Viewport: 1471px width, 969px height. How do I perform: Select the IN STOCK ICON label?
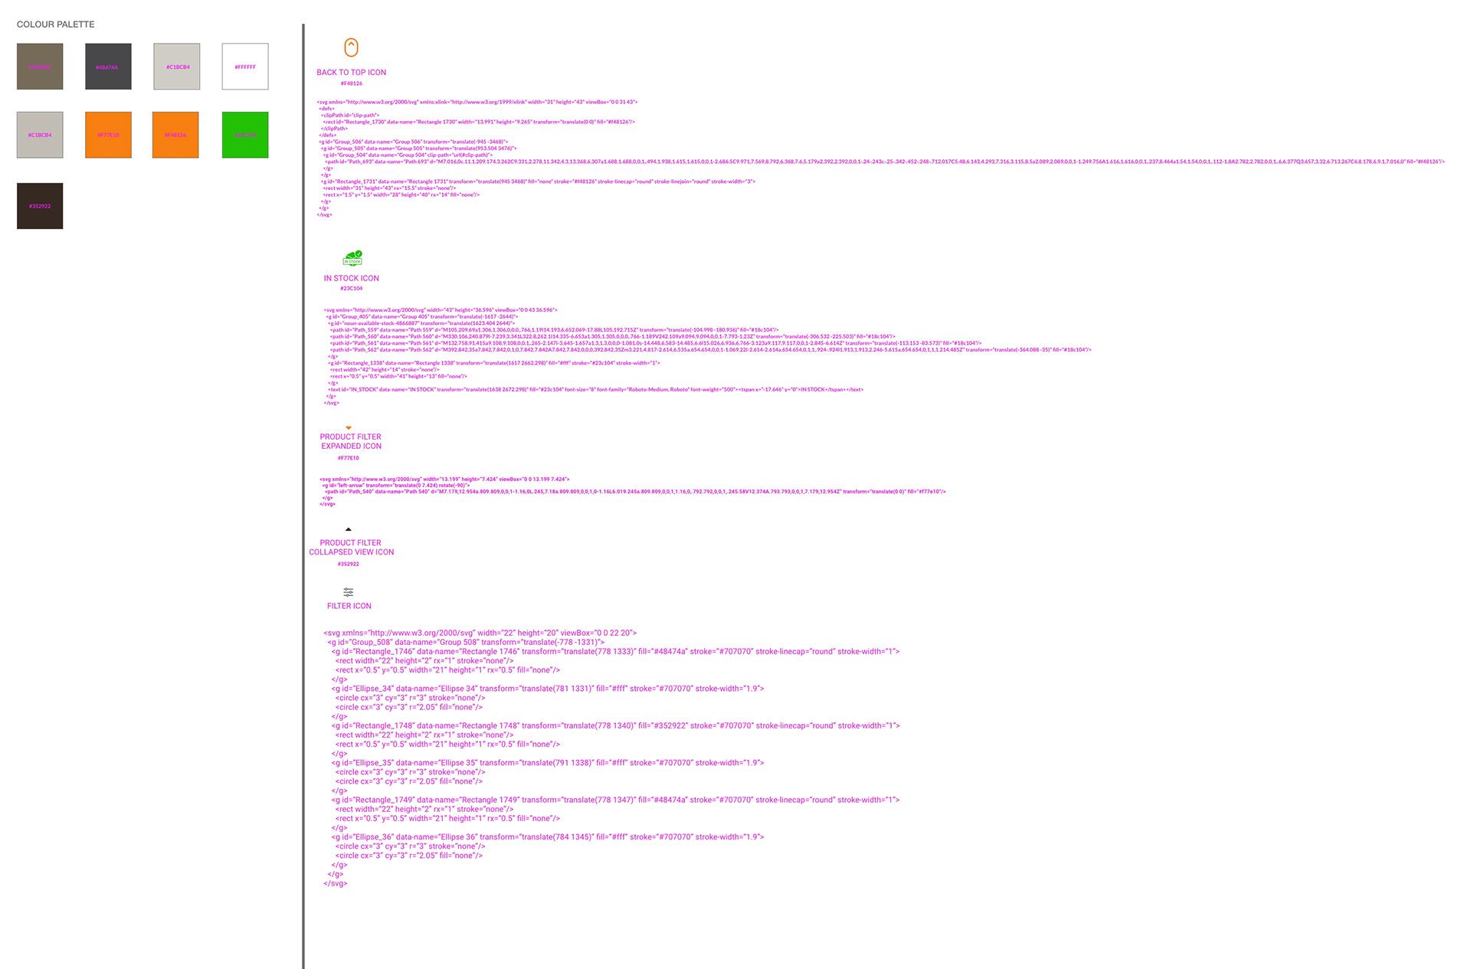coord(351,279)
